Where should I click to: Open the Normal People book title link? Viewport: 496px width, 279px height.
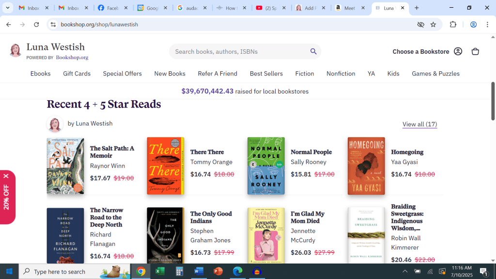tap(311, 152)
